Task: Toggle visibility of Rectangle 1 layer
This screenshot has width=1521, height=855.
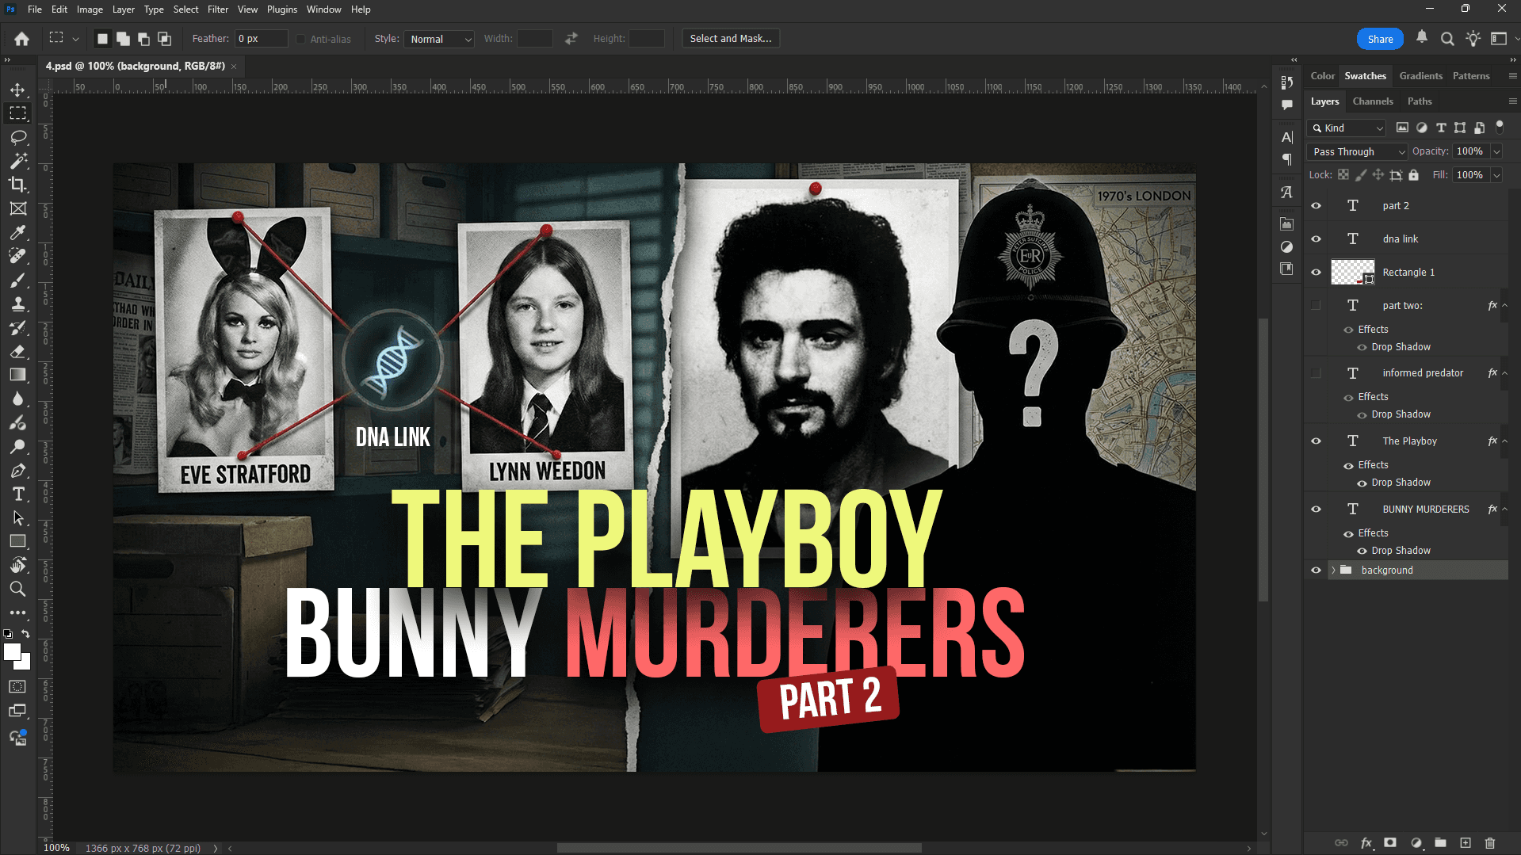Action: [x=1317, y=273]
